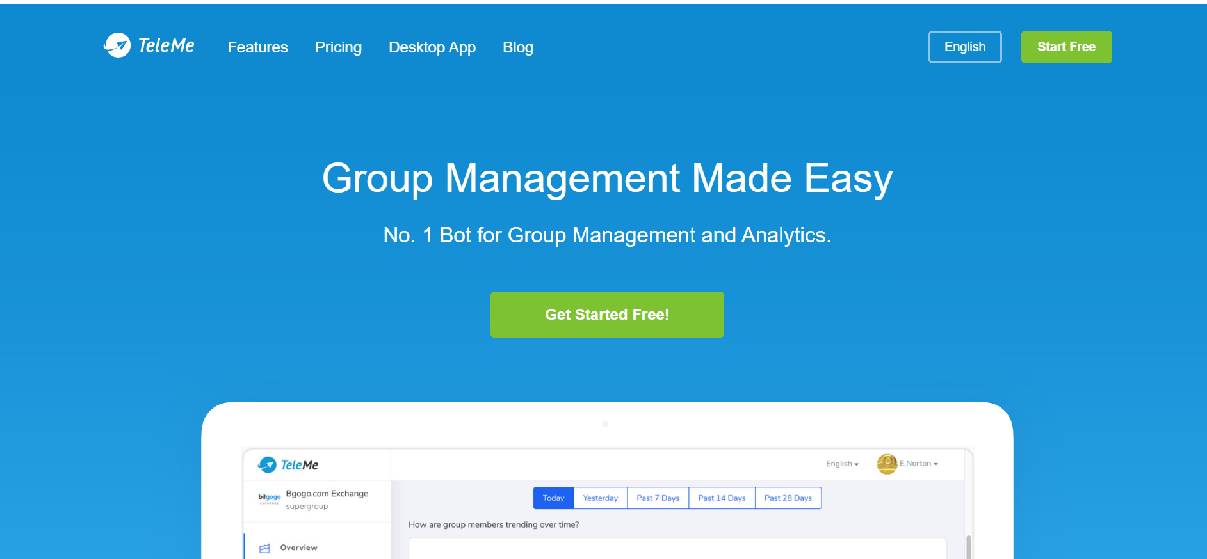Image resolution: width=1207 pixels, height=559 pixels.
Task: Click the bitgogo exchange group icon
Action: click(x=269, y=498)
